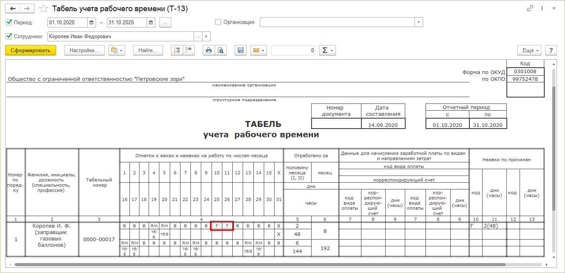Select the employee cell Королев И. Ф.
This screenshot has width=565, height=273.
(52, 239)
